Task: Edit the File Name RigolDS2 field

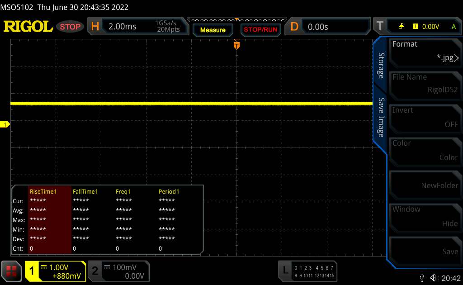Action: click(425, 85)
